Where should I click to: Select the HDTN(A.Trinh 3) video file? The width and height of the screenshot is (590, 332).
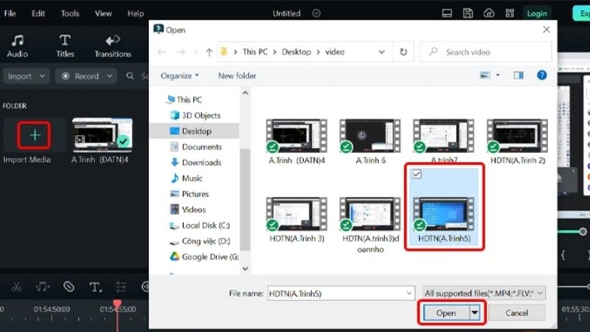point(296,220)
